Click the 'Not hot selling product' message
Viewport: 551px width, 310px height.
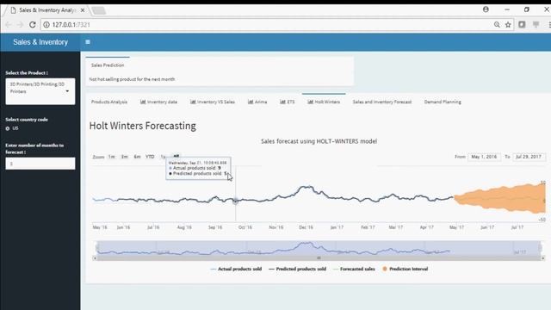(x=132, y=79)
